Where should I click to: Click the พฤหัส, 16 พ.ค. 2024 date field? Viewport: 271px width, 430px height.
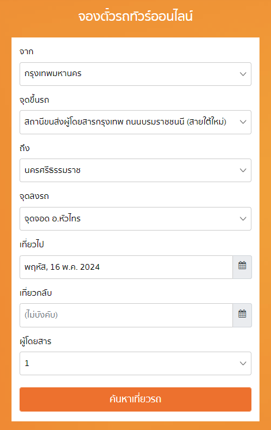pyautogui.click(x=126, y=267)
